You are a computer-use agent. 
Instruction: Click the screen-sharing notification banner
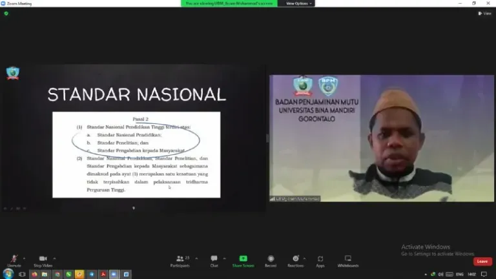pos(229,3)
